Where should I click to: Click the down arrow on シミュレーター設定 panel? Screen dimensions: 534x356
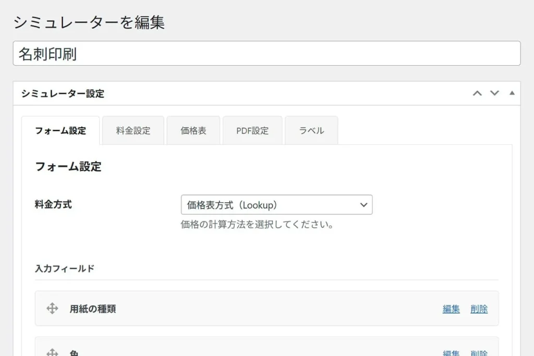click(x=494, y=93)
